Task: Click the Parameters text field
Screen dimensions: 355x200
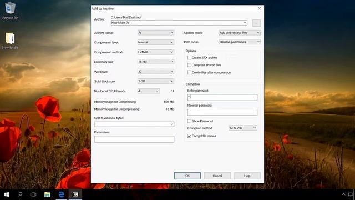Action: [x=134, y=139]
